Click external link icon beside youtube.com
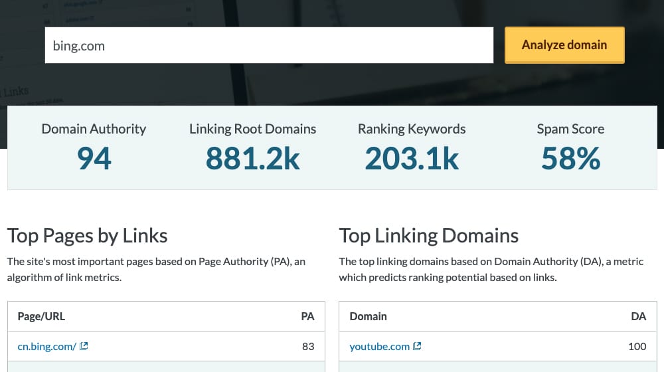The width and height of the screenshot is (664, 372). pos(417,346)
